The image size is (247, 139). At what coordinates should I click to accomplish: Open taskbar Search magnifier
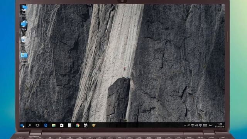[x=30, y=125]
